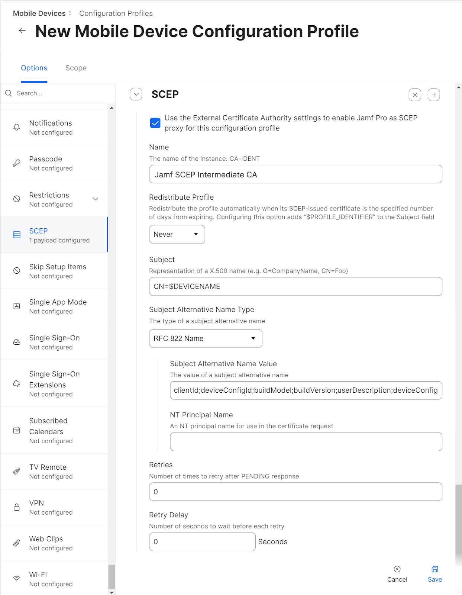
Task: Open the Web Clips payload entry
Action: [54, 543]
